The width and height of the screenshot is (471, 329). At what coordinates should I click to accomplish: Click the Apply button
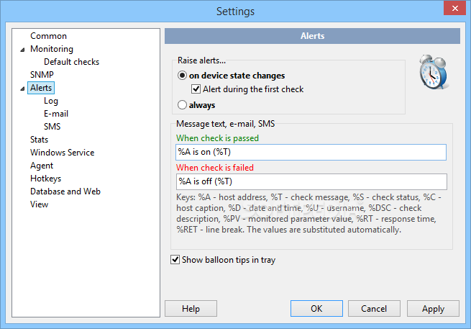433,309
